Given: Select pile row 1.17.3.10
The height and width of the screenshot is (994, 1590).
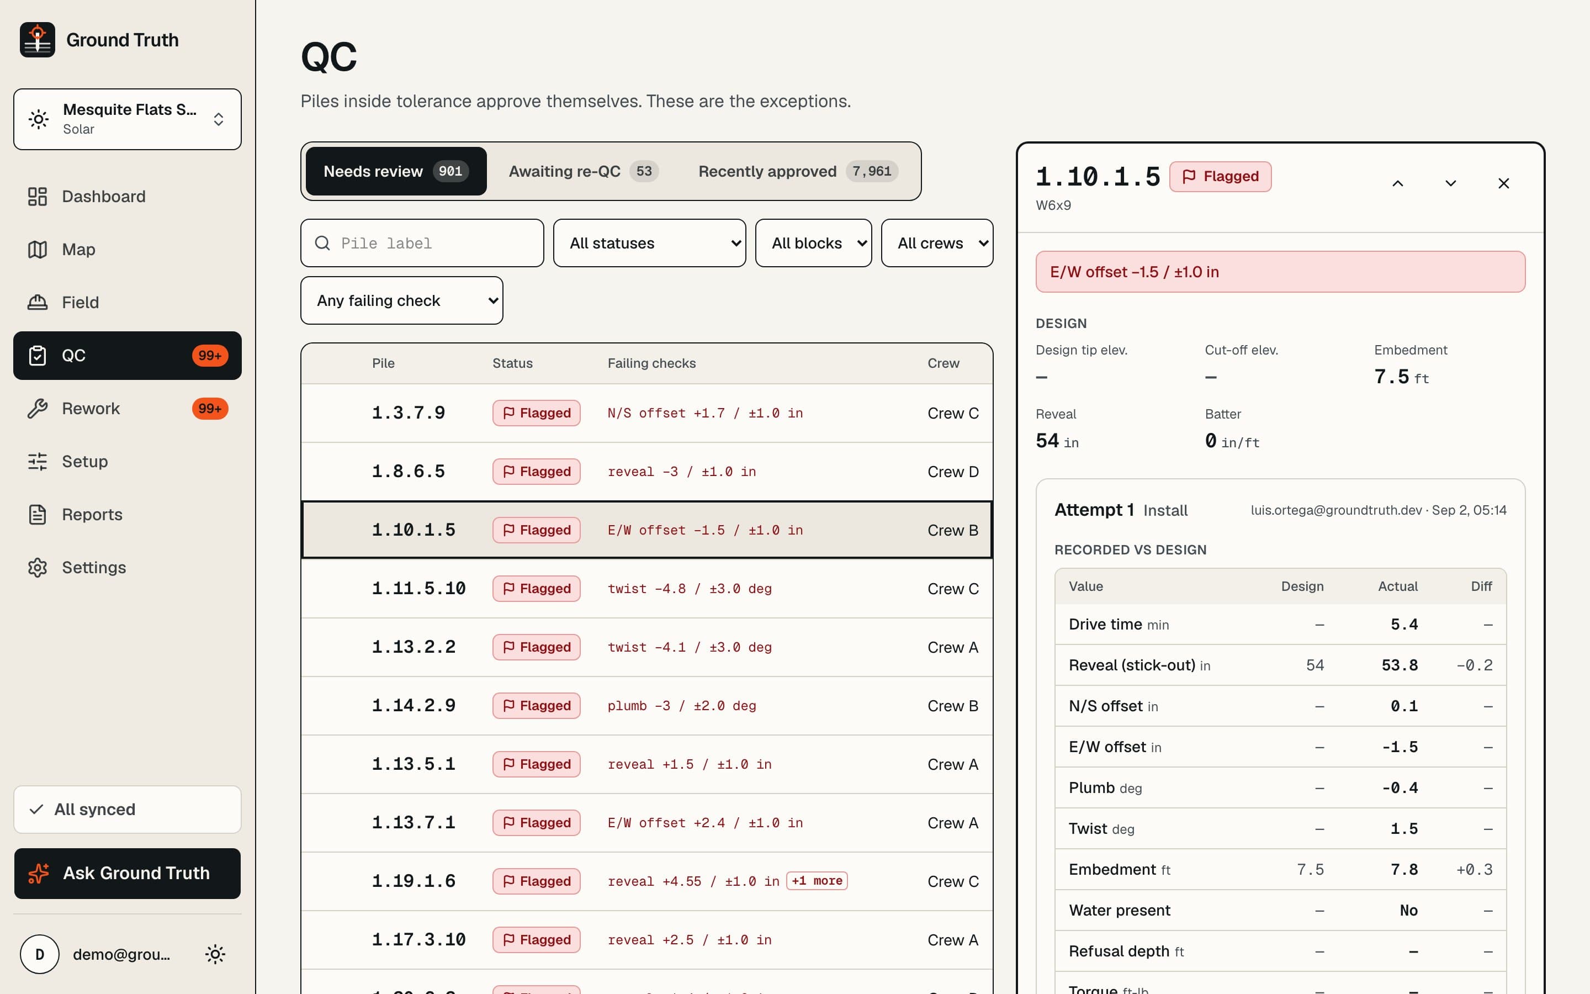Looking at the screenshot, I should tap(646, 939).
